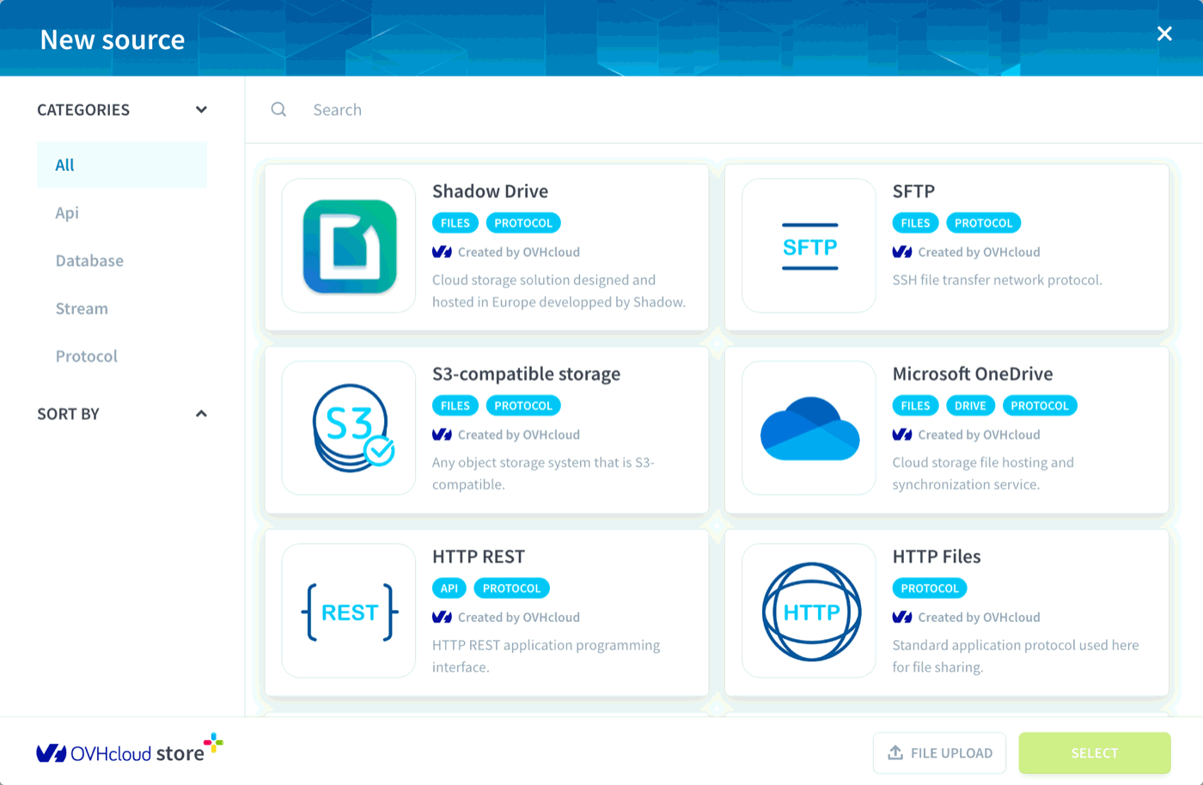Click the DRIVE tag on Microsoft OneDrive
This screenshot has width=1203, height=785.
point(970,405)
